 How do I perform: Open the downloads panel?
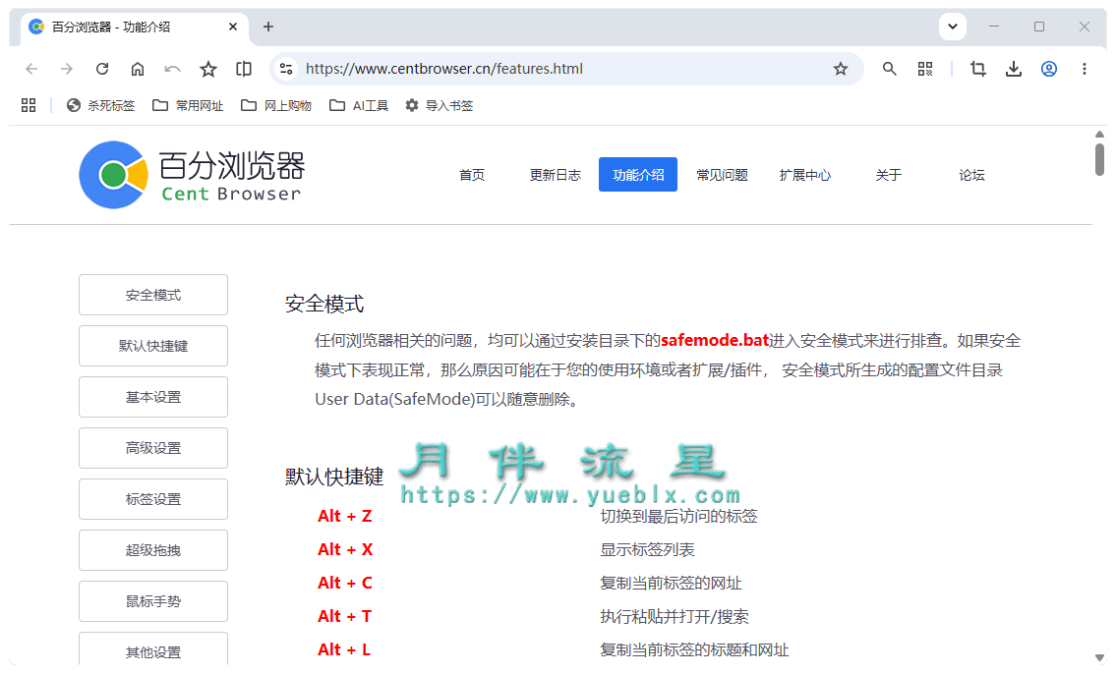[1014, 69]
